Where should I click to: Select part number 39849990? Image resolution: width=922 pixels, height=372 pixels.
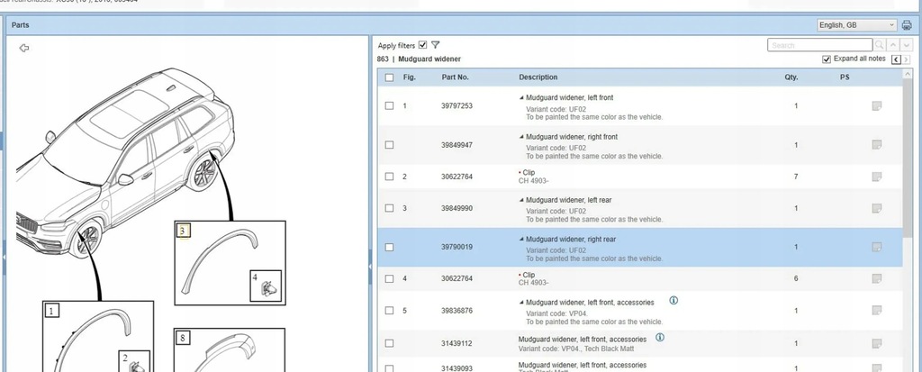456,208
